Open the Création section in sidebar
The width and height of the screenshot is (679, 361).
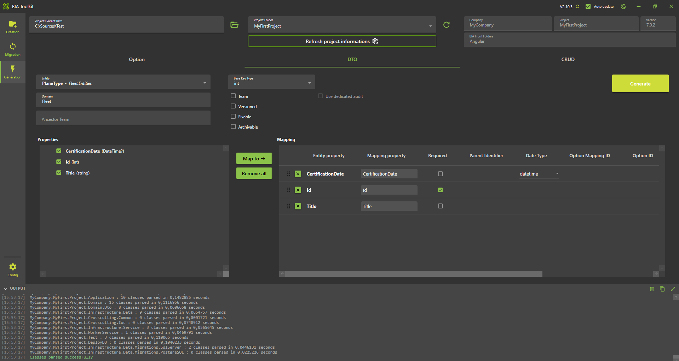tap(13, 27)
